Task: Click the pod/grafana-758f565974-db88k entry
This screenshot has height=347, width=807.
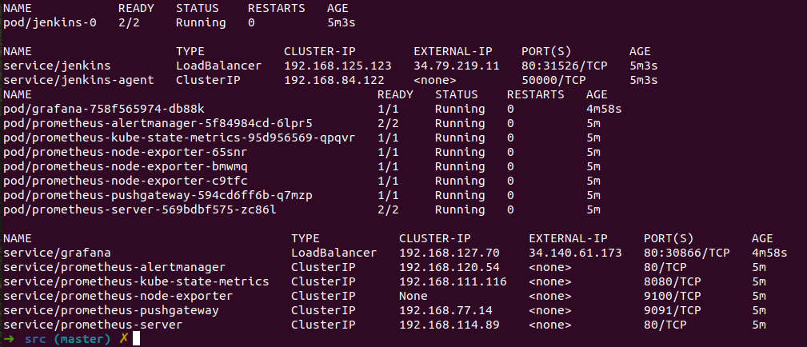Action: point(103,109)
